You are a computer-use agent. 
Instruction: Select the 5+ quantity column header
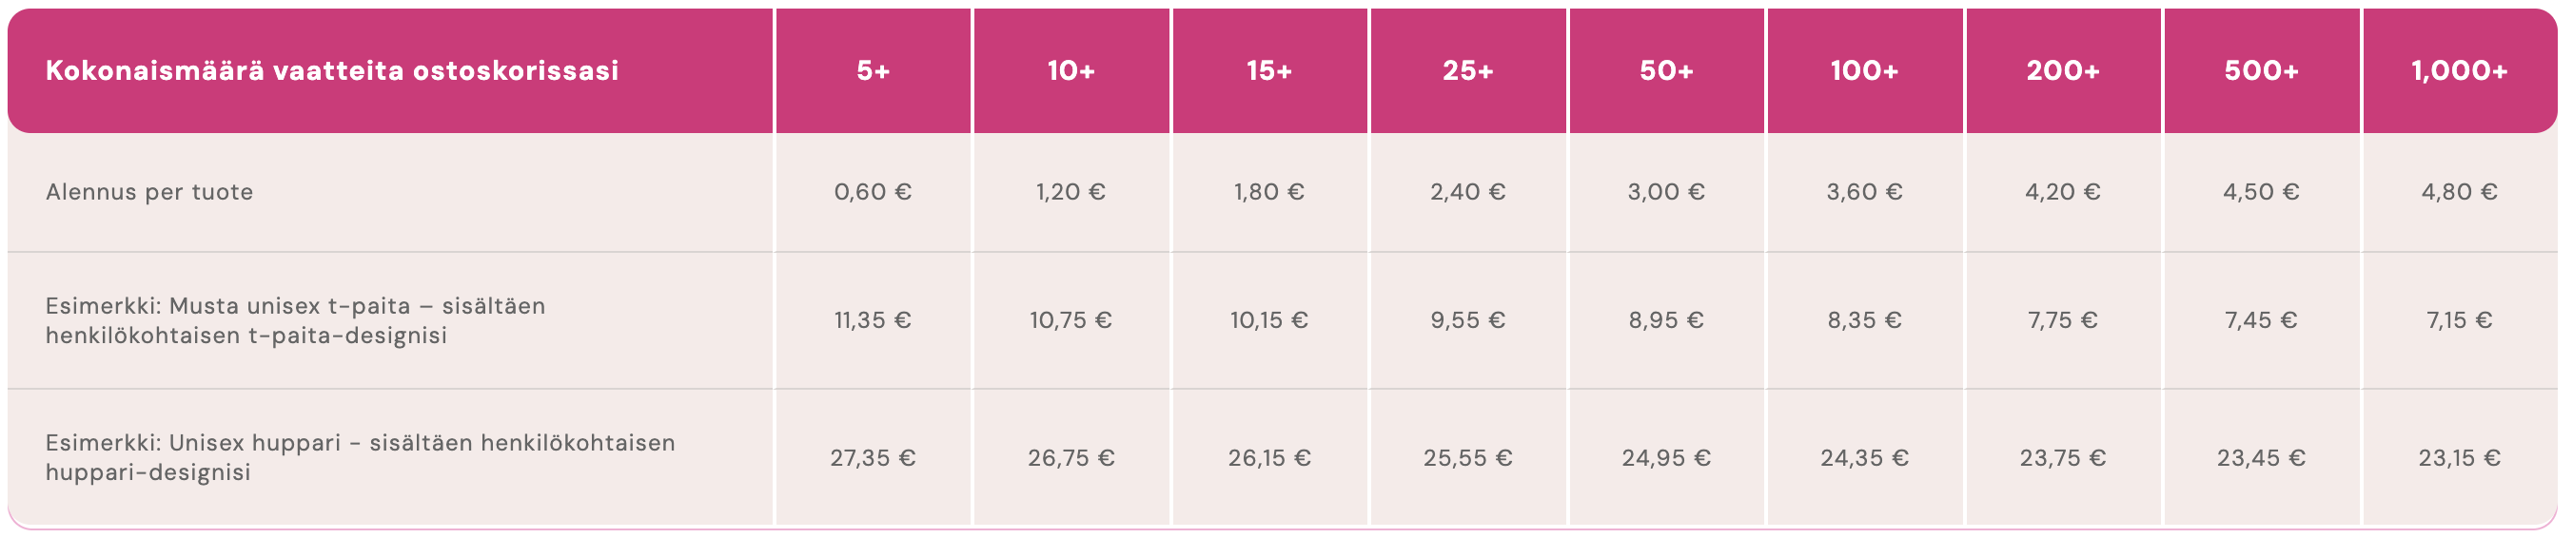(x=873, y=71)
